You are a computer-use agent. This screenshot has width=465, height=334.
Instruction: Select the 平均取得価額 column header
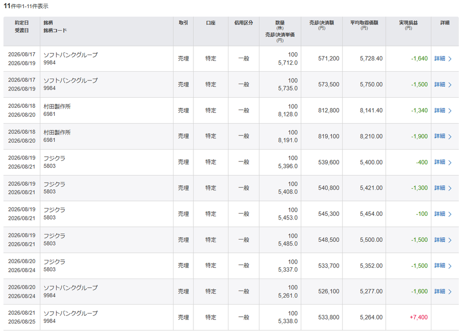tap(364, 23)
